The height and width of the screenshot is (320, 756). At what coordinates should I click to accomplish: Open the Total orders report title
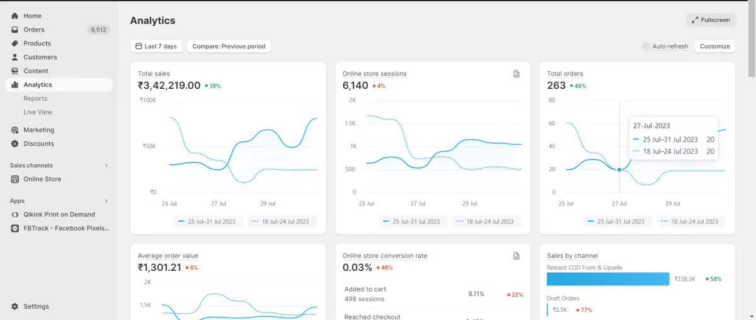click(x=565, y=74)
